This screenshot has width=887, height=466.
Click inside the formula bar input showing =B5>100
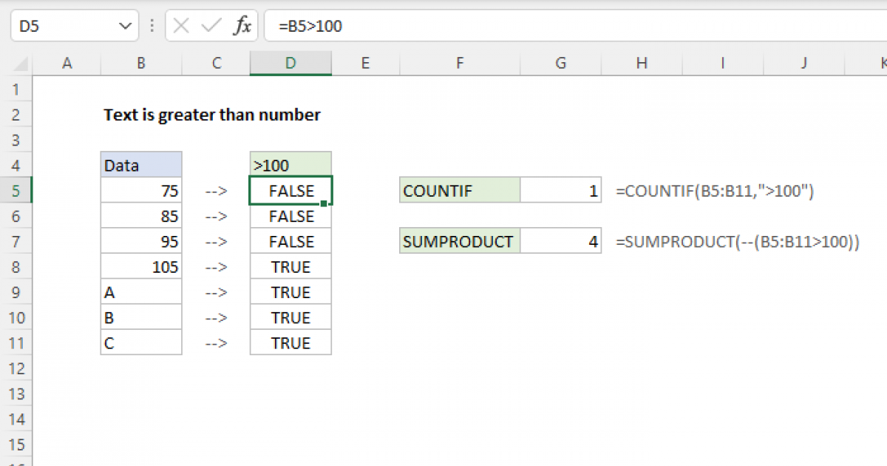tap(517, 27)
